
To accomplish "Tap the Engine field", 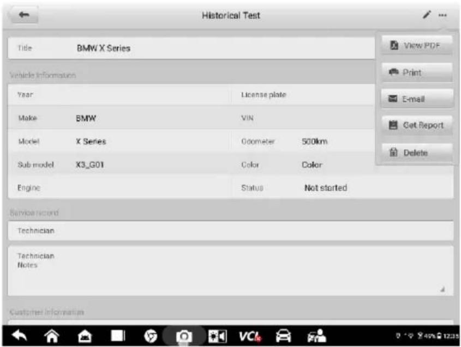I will click(x=119, y=188).
